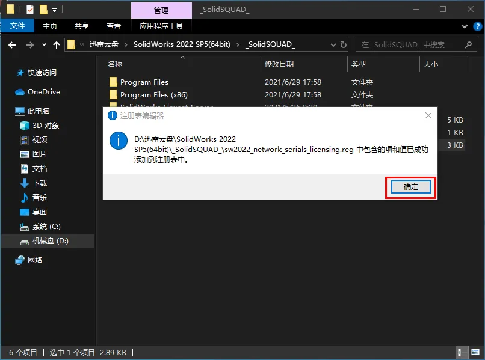Click 迅雷云盘 in the address path
Viewport: 485px width, 360px height.
coord(104,44)
